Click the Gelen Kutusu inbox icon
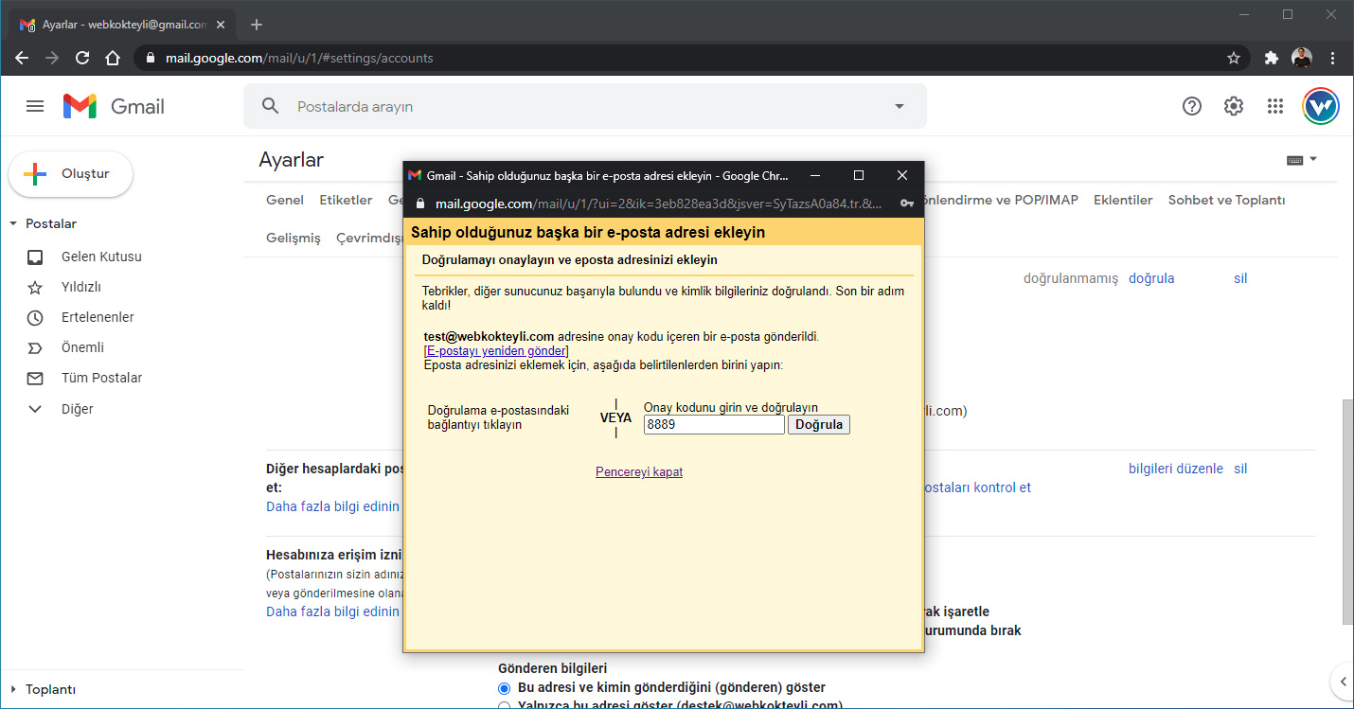The image size is (1354, 709). [35, 257]
